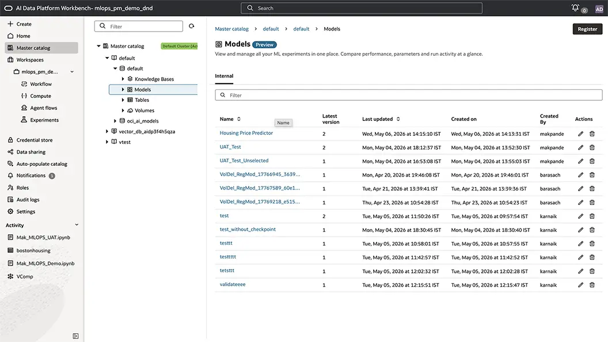Open Notifications in sidebar

click(x=31, y=176)
